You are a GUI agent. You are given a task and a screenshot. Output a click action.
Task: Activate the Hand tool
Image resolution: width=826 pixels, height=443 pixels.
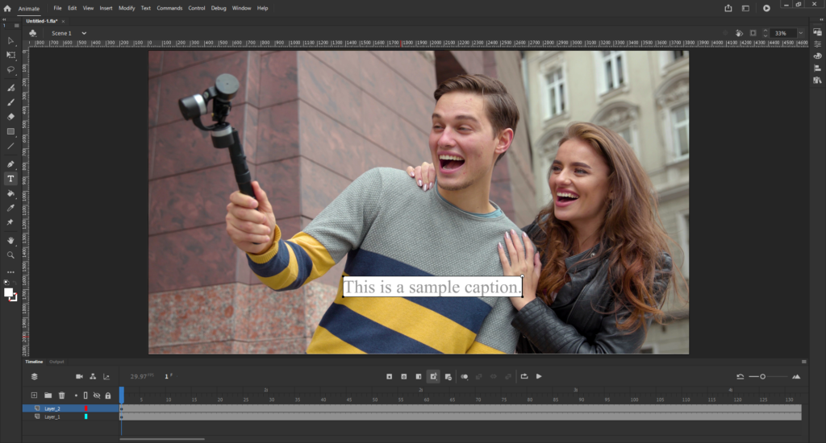(x=10, y=240)
